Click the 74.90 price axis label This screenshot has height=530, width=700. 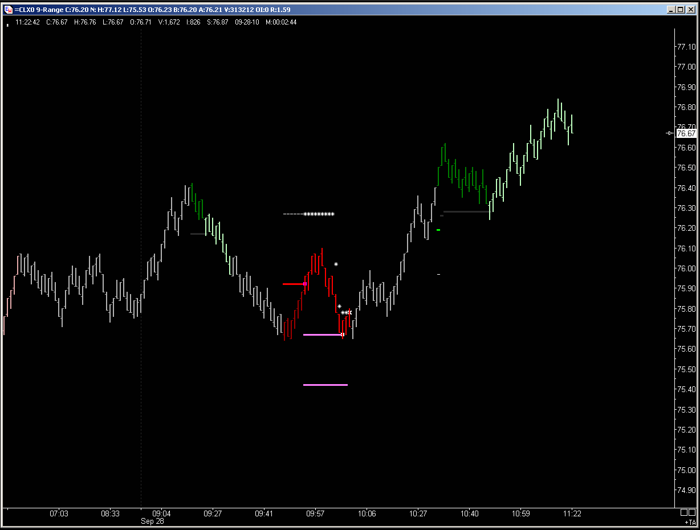686,490
